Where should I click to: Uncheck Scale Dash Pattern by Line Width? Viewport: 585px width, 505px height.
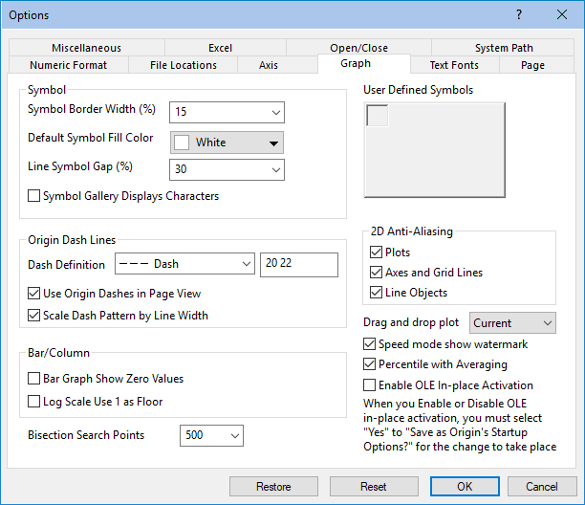coord(35,316)
